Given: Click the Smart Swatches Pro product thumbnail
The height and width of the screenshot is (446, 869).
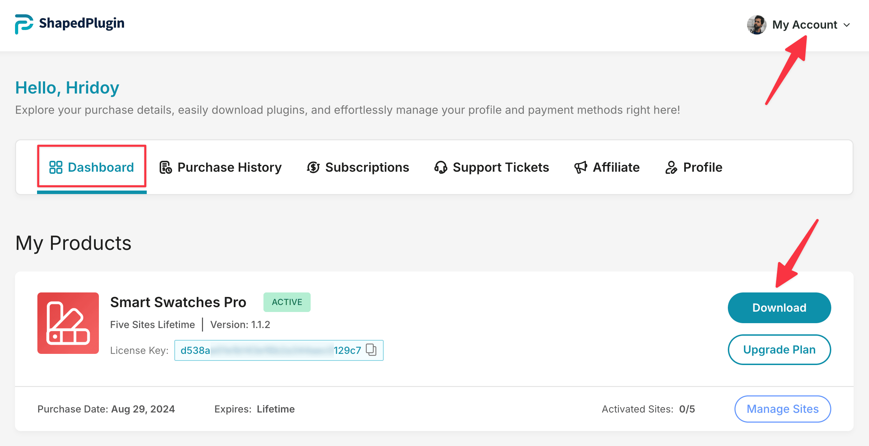Looking at the screenshot, I should click(x=68, y=323).
